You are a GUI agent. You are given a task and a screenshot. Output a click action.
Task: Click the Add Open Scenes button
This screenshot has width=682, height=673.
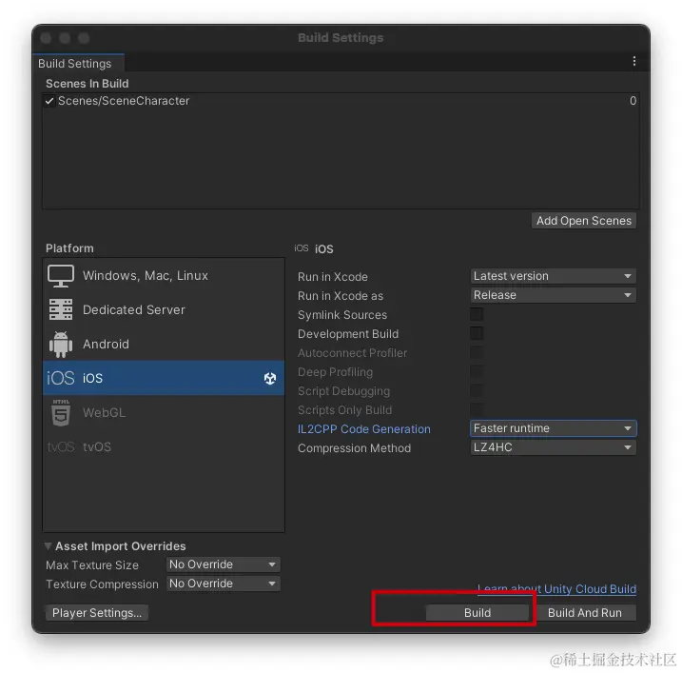[584, 221]
